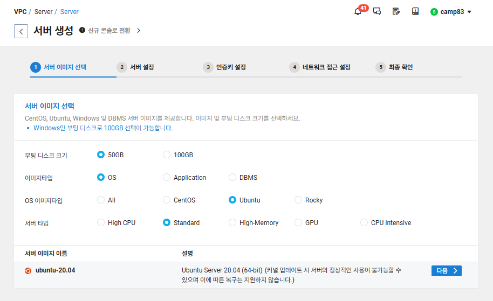Expand the camp83 account dropdown
The height and width of the screenshot is (301, 493).
coord(469,12)
